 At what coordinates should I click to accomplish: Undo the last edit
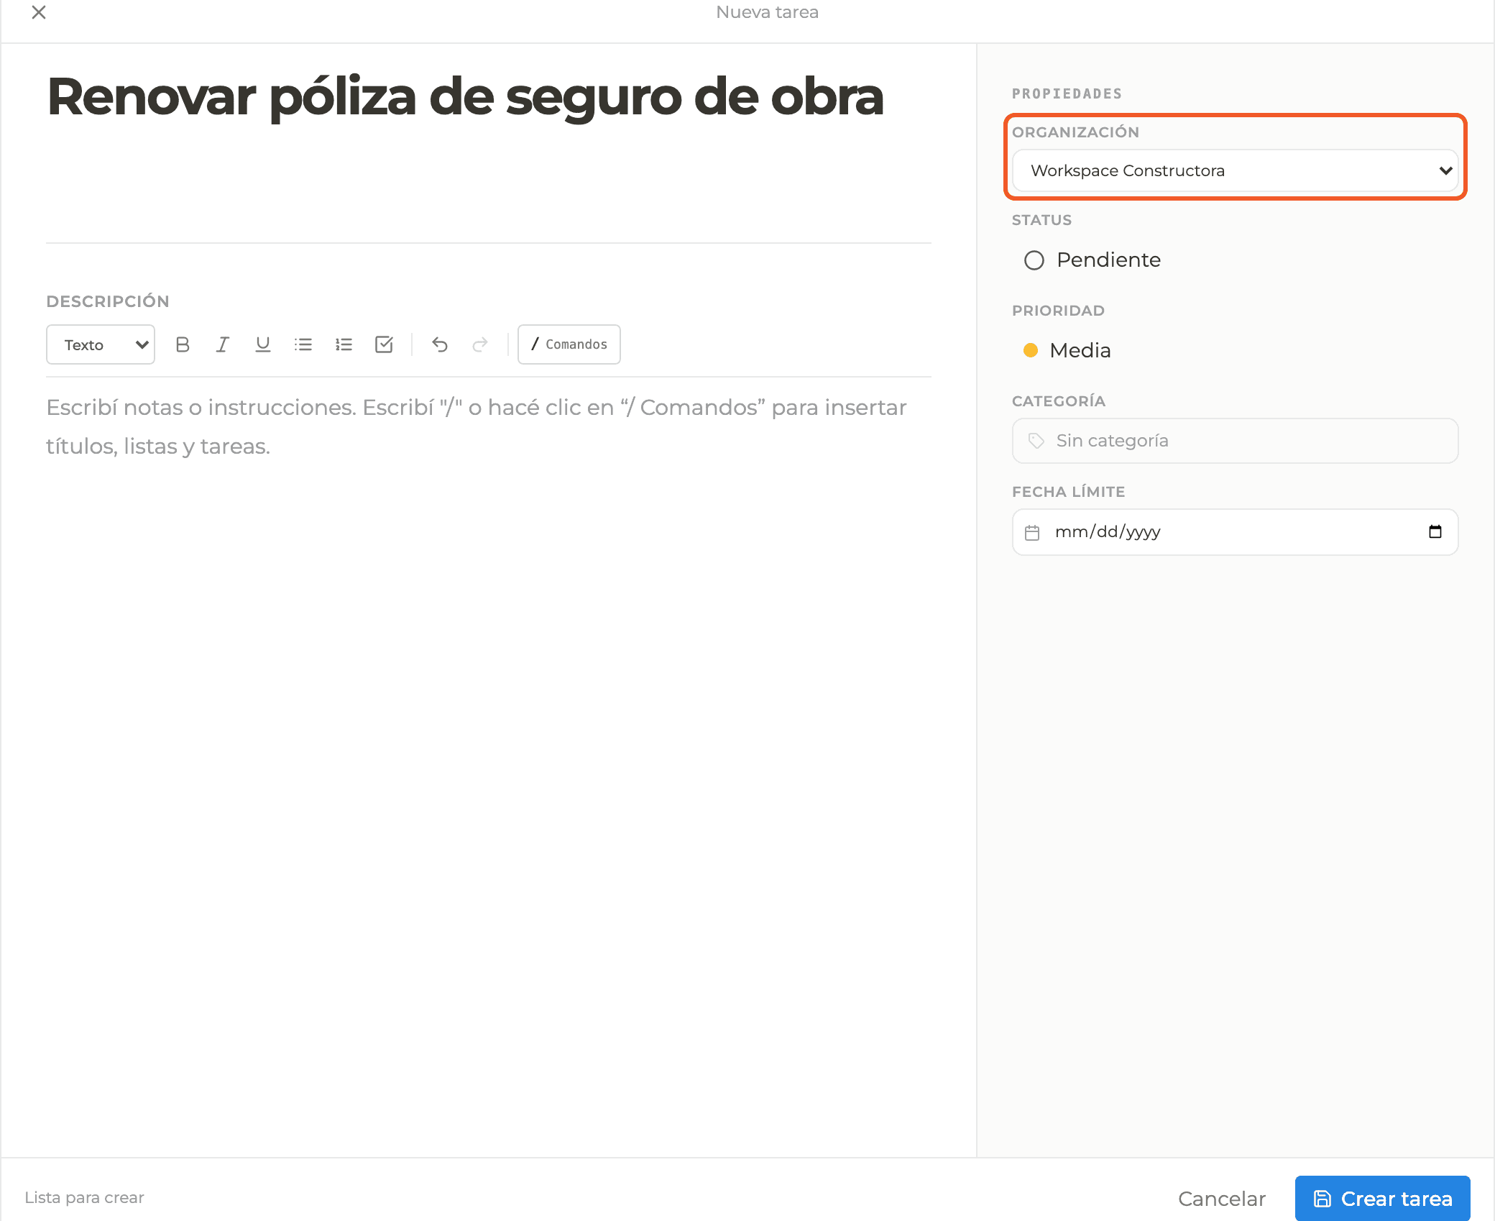coord(440,344)
